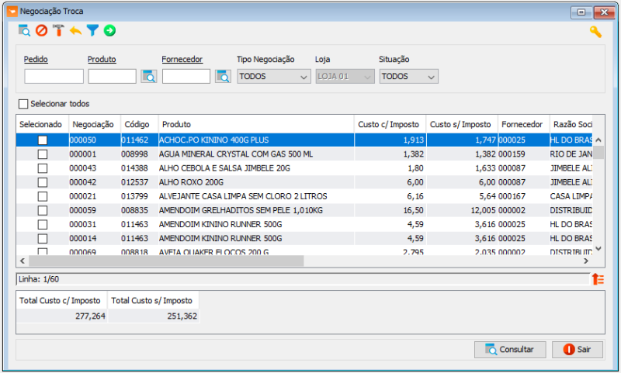Click the window restore button

(x=581, y=12)
